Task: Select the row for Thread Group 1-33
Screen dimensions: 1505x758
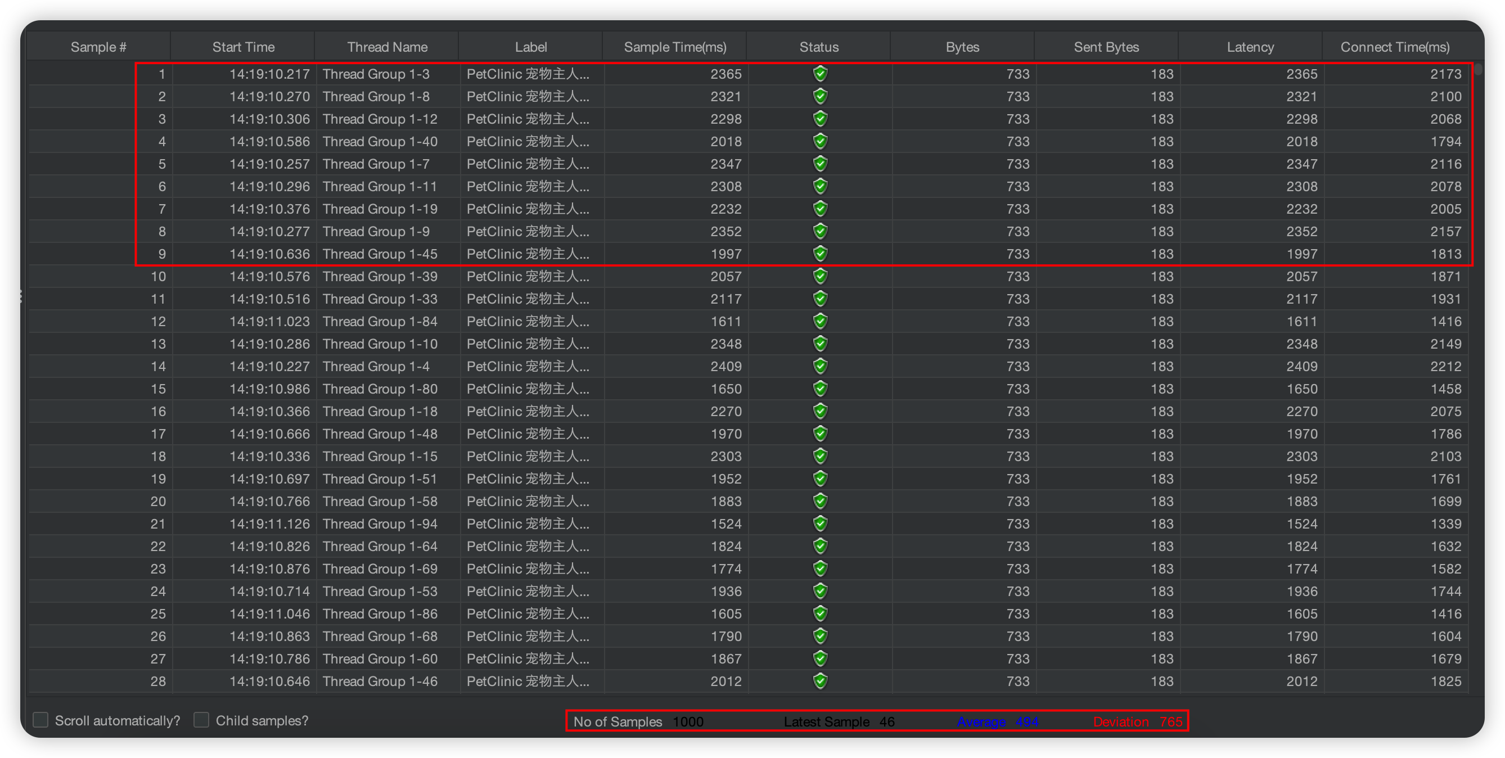Action: click(380, 299)
